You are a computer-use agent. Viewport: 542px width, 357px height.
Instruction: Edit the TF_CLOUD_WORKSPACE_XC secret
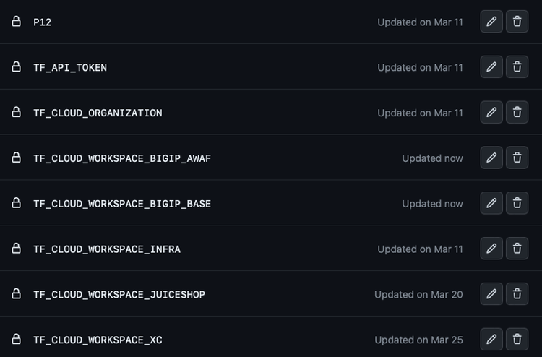click(x=491, y=339)
